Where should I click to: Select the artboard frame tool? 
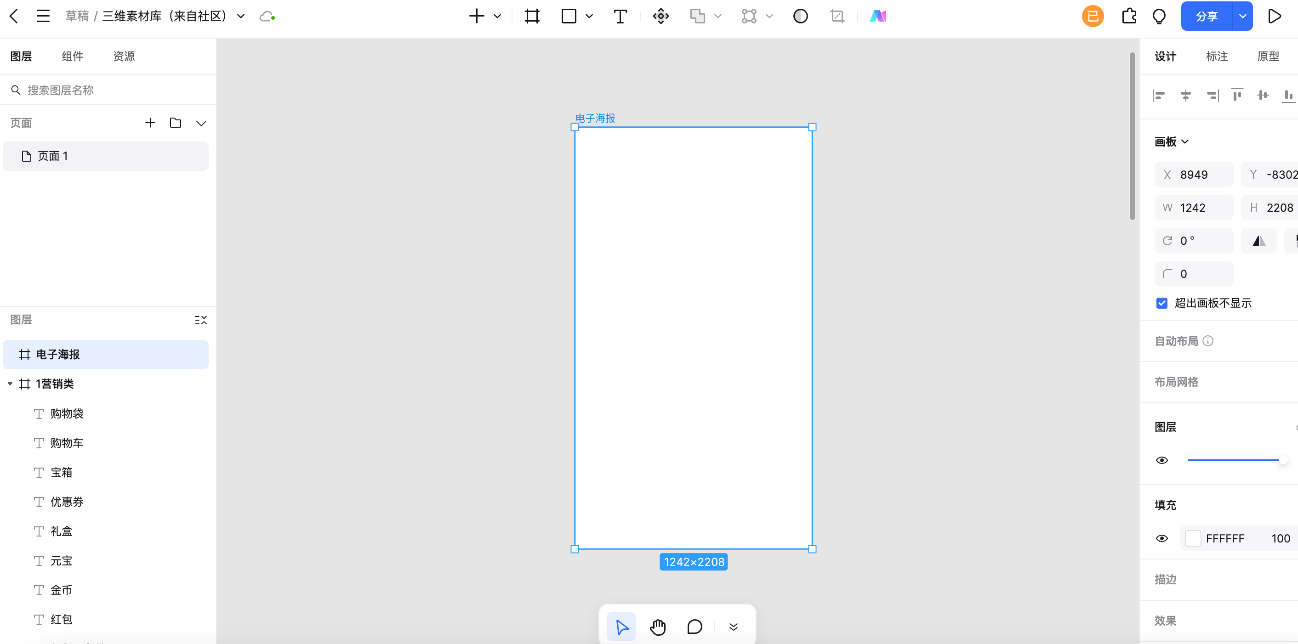click(532, 16)
